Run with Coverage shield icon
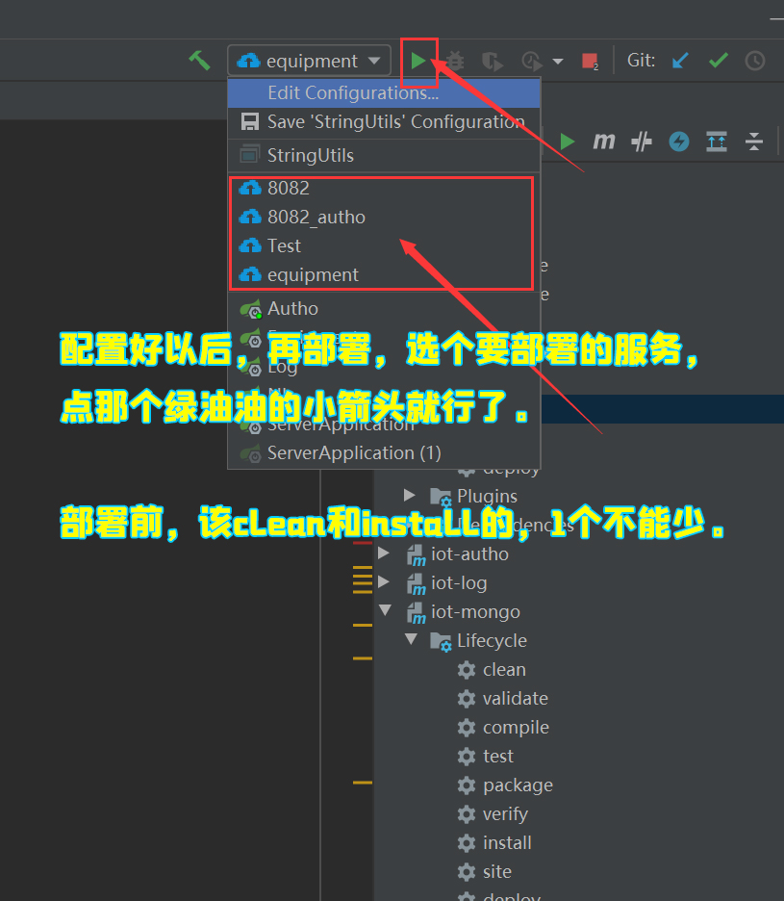Screen dimensions: 784x901 pos(492,61)
